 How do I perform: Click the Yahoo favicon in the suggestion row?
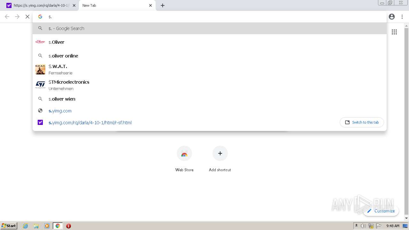click(40, 122)
